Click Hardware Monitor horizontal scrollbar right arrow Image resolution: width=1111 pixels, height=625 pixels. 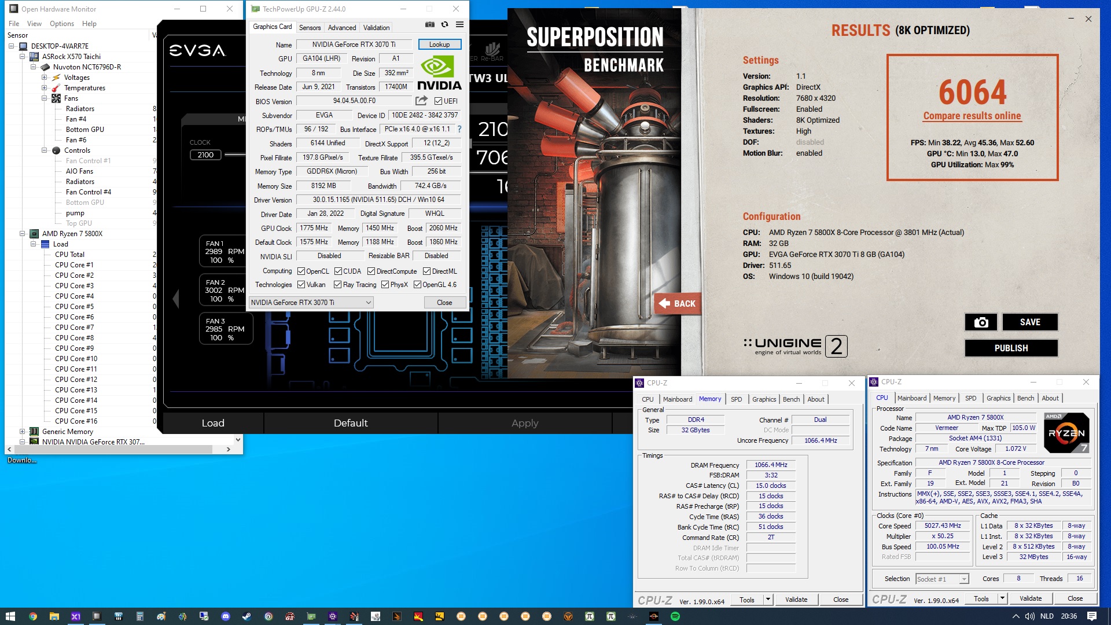228,449
